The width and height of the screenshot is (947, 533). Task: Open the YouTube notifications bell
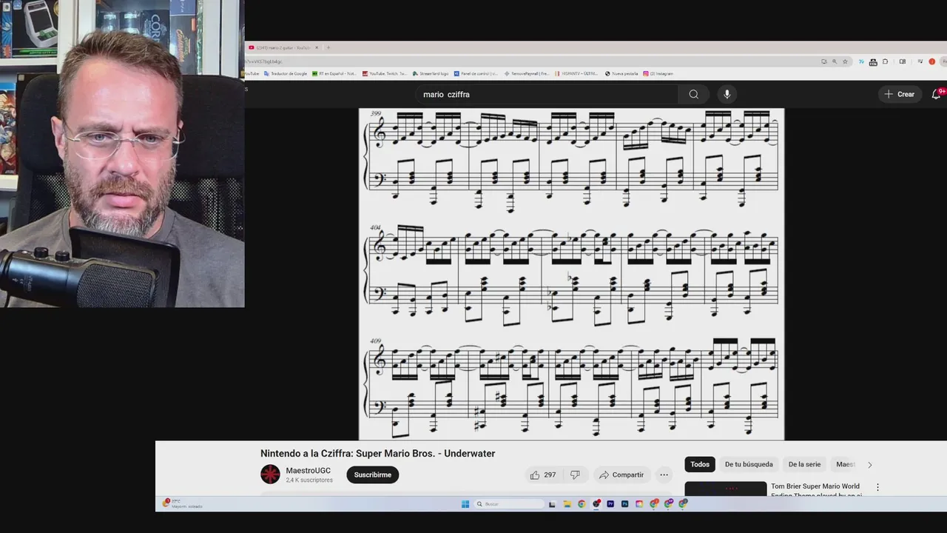(x=936, y=94)
